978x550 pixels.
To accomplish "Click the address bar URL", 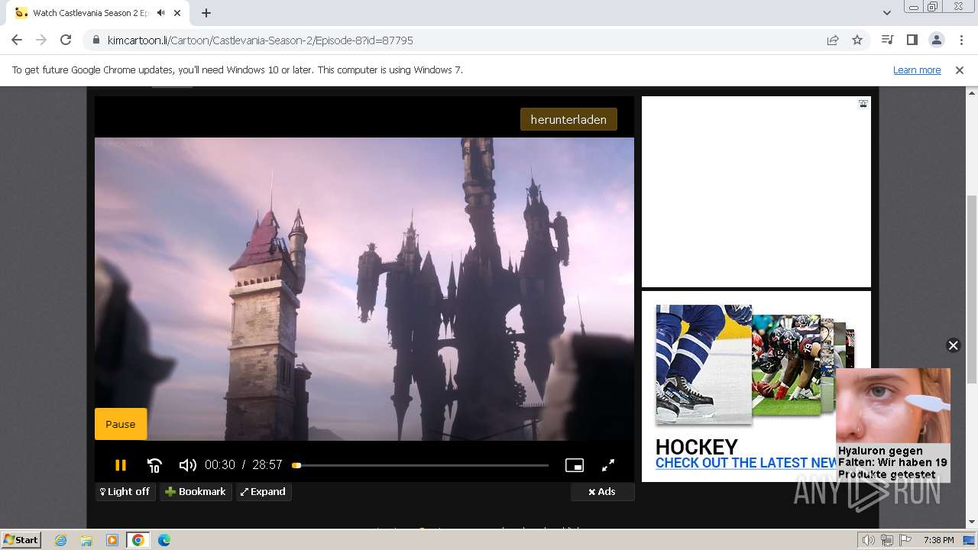I will [x=261, y=40].
